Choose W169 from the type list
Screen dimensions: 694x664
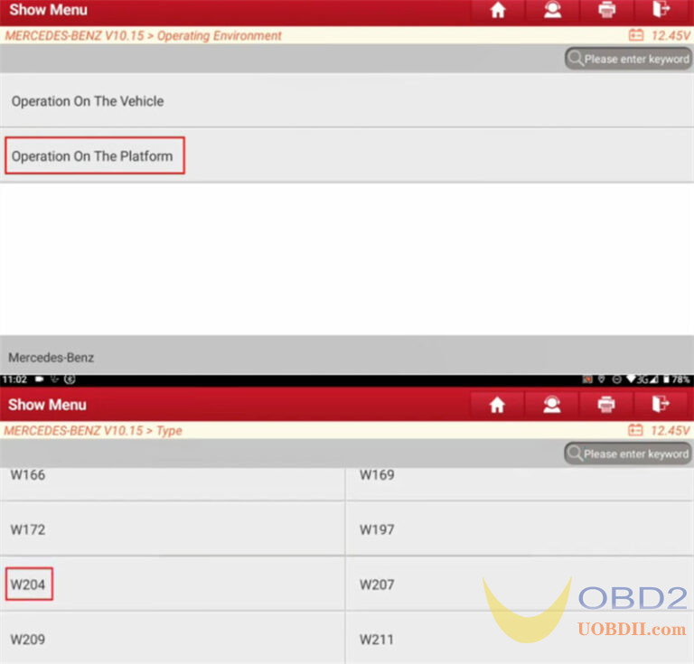377,475
